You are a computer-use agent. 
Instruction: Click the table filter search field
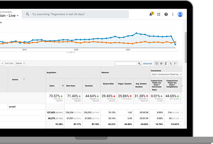click(126, 64)
